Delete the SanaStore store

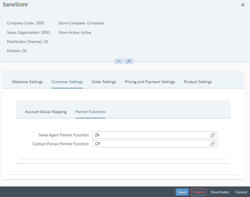click(199, 192)
